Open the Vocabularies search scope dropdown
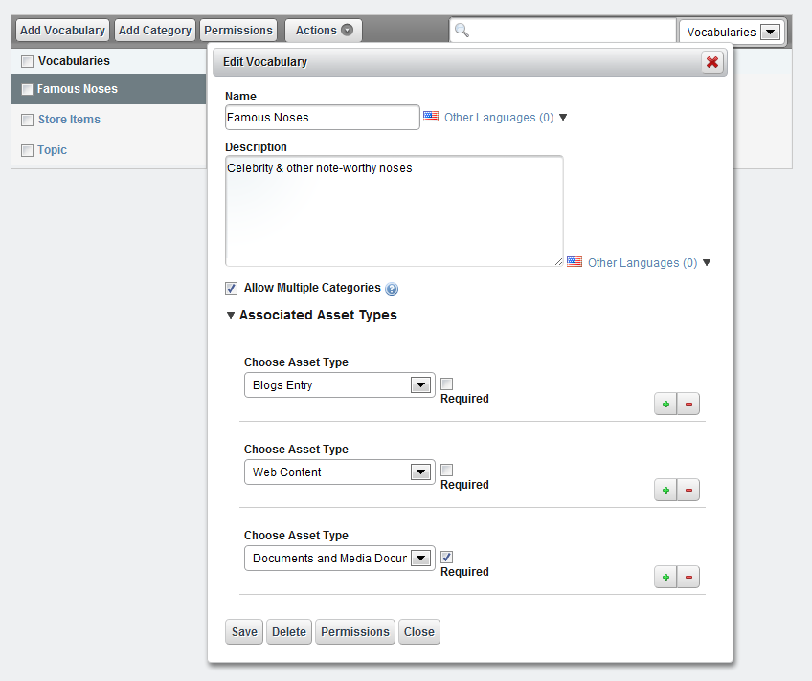Viewport: 812px width, 681px height. point(733,33)
